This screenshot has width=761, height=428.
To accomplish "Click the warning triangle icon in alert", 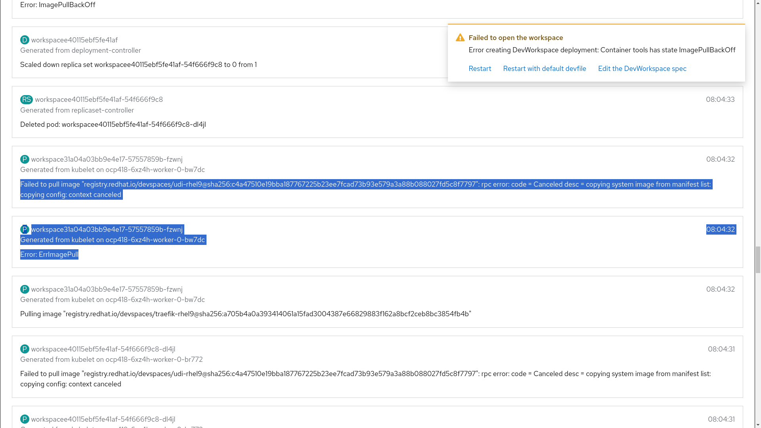I will (460, 38).
